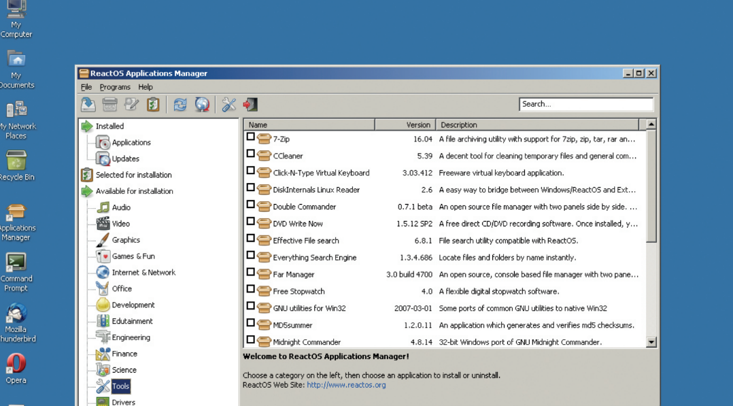Open Settings using the wrench toolbar icon
This screenshot has width=733, height=406.
coord(229,104)
